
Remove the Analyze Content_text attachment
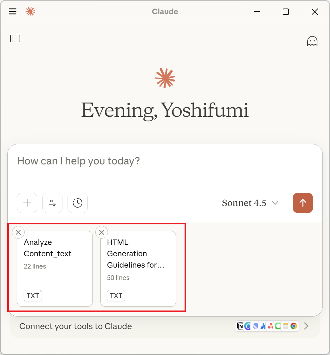tap(18, 232)
